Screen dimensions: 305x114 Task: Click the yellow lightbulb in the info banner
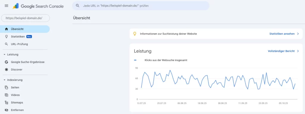coord(135,34)
